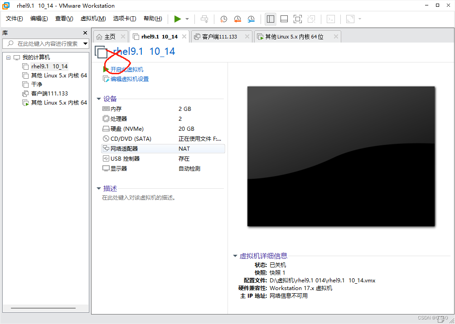
Task: Open the 编辑(E) menu
Action: click(39, 19)
